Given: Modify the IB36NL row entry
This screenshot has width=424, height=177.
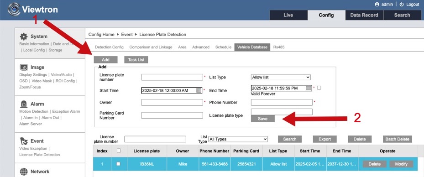Looking at the screenshot, I should (x=401, y=164).
